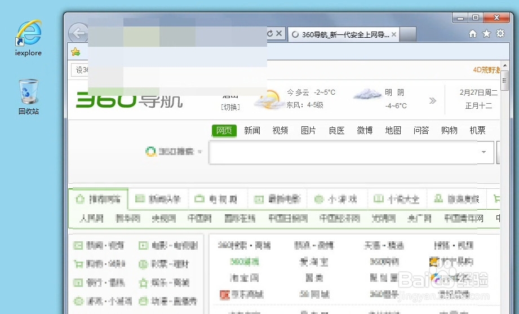Select the 视频 search tab

(x=281, y=130)
